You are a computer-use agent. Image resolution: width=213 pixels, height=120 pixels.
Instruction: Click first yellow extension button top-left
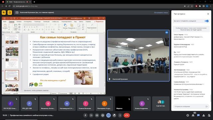coord(4,13)
